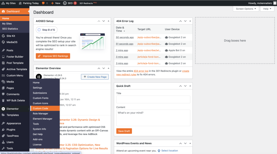Open the SEO gear icon in admin bar
Image resolution: width=277 pixels, height=154 pixels.
[65, 3]
